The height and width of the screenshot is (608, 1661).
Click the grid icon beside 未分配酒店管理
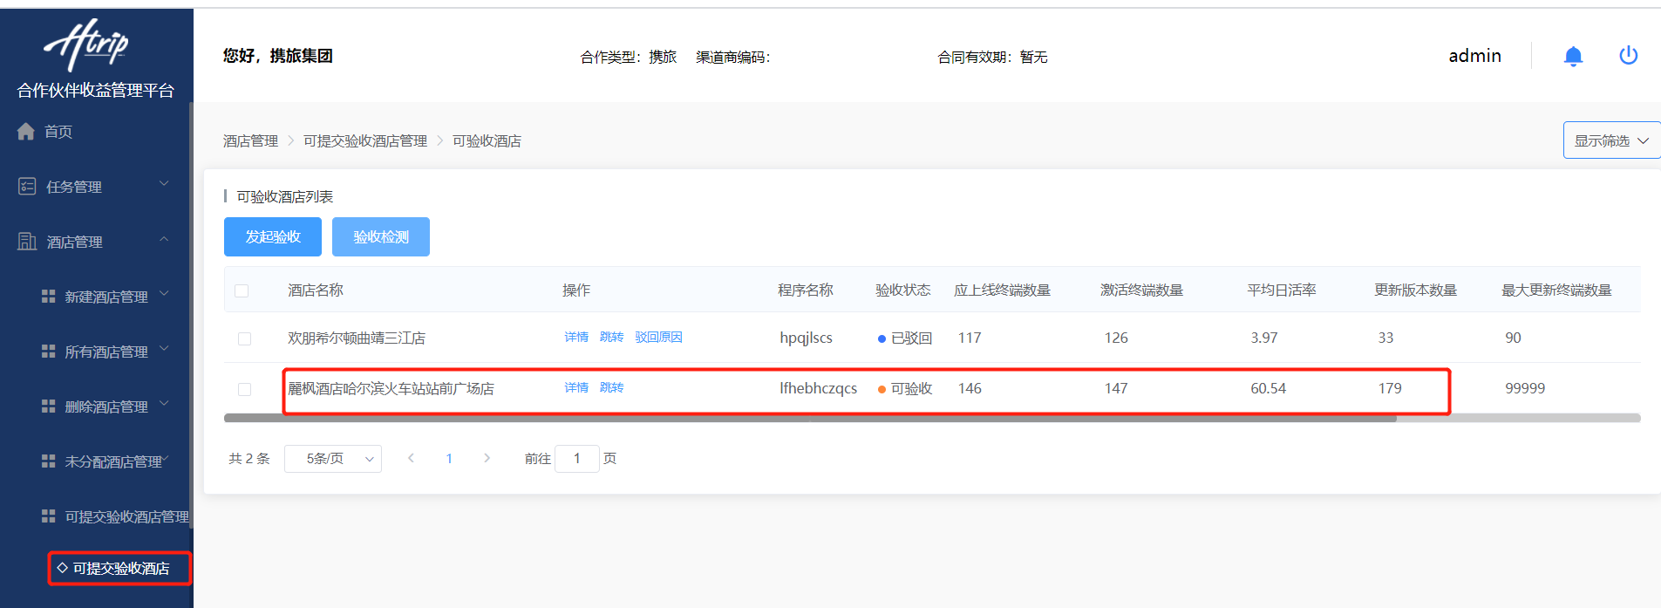48,461
